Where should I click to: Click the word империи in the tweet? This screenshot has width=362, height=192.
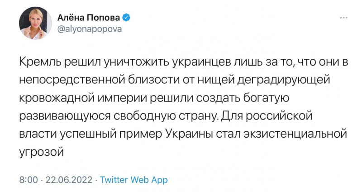(122, 99)
